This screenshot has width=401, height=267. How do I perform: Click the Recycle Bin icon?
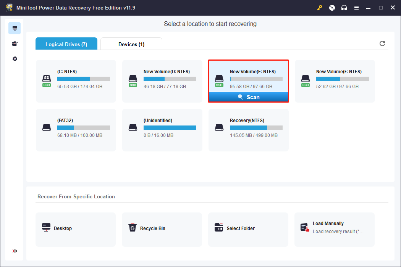click(x=133, y=227)
